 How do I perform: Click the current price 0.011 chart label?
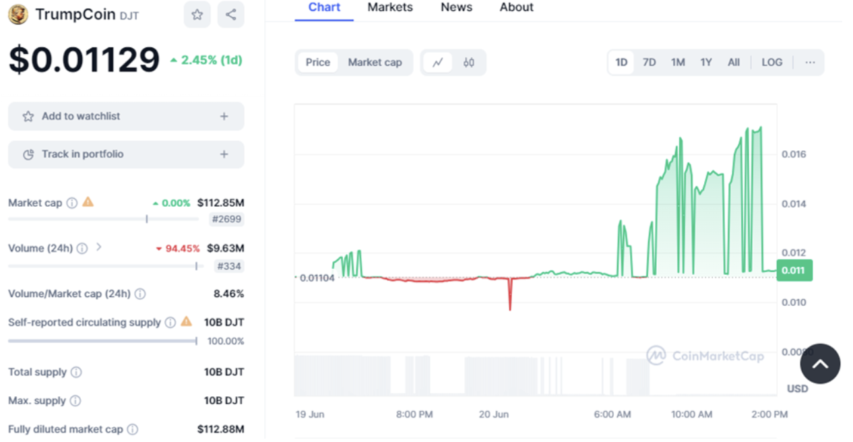tap(794, 270)
